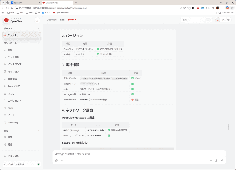This screenshot has width=236, height=170.
Task: Go back with browser back arrow
Action: point(3,8)
